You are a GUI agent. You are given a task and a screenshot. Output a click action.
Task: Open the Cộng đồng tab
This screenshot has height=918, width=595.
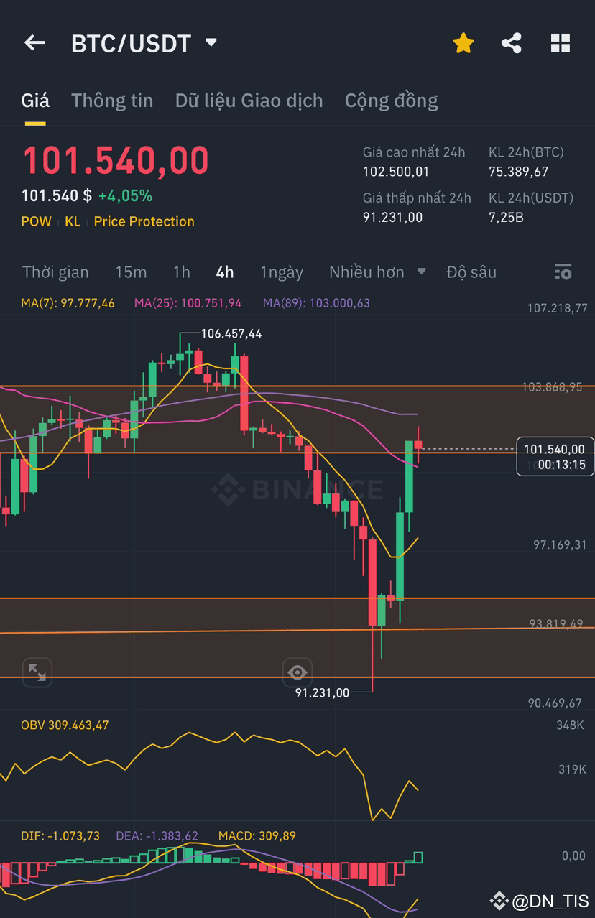click(391, 101)
